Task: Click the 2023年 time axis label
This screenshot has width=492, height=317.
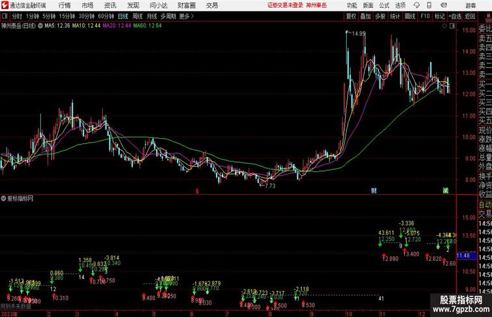Action: (9, 314)
